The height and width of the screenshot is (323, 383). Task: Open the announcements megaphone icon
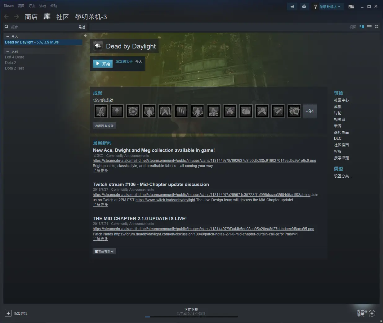(x=292, y=7)
